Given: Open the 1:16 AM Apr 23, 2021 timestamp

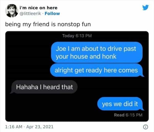Looking at the screenshot, I should [29, 127].
